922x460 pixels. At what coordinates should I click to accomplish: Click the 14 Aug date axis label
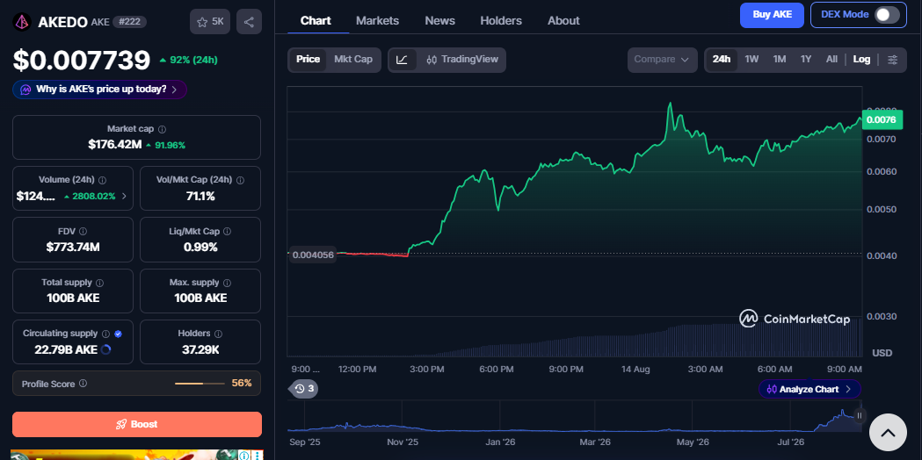click(635, 369)
